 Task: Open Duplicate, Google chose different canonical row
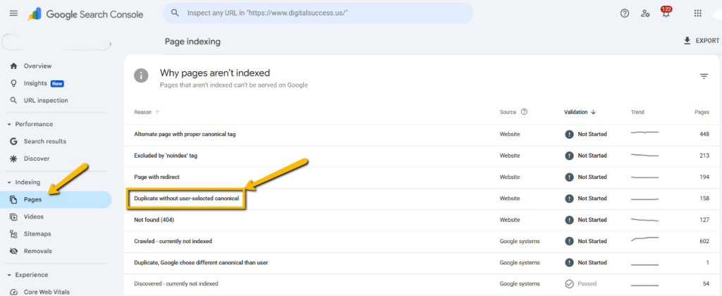coord(420,262)
